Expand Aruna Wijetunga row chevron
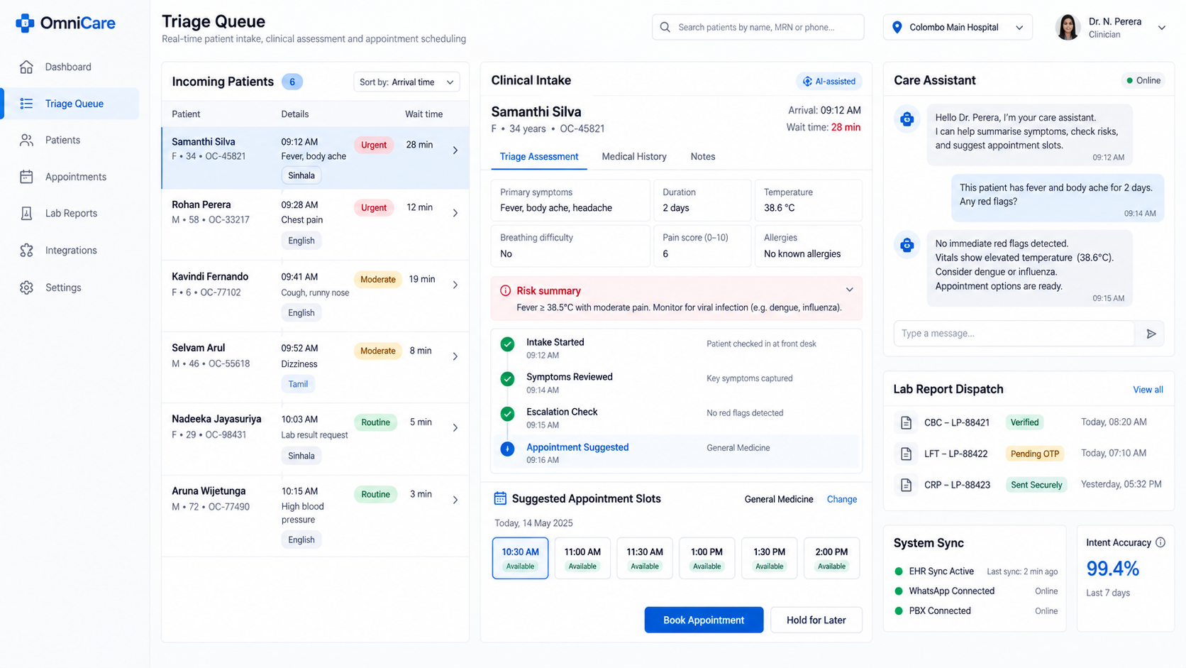 click(455, 500)
